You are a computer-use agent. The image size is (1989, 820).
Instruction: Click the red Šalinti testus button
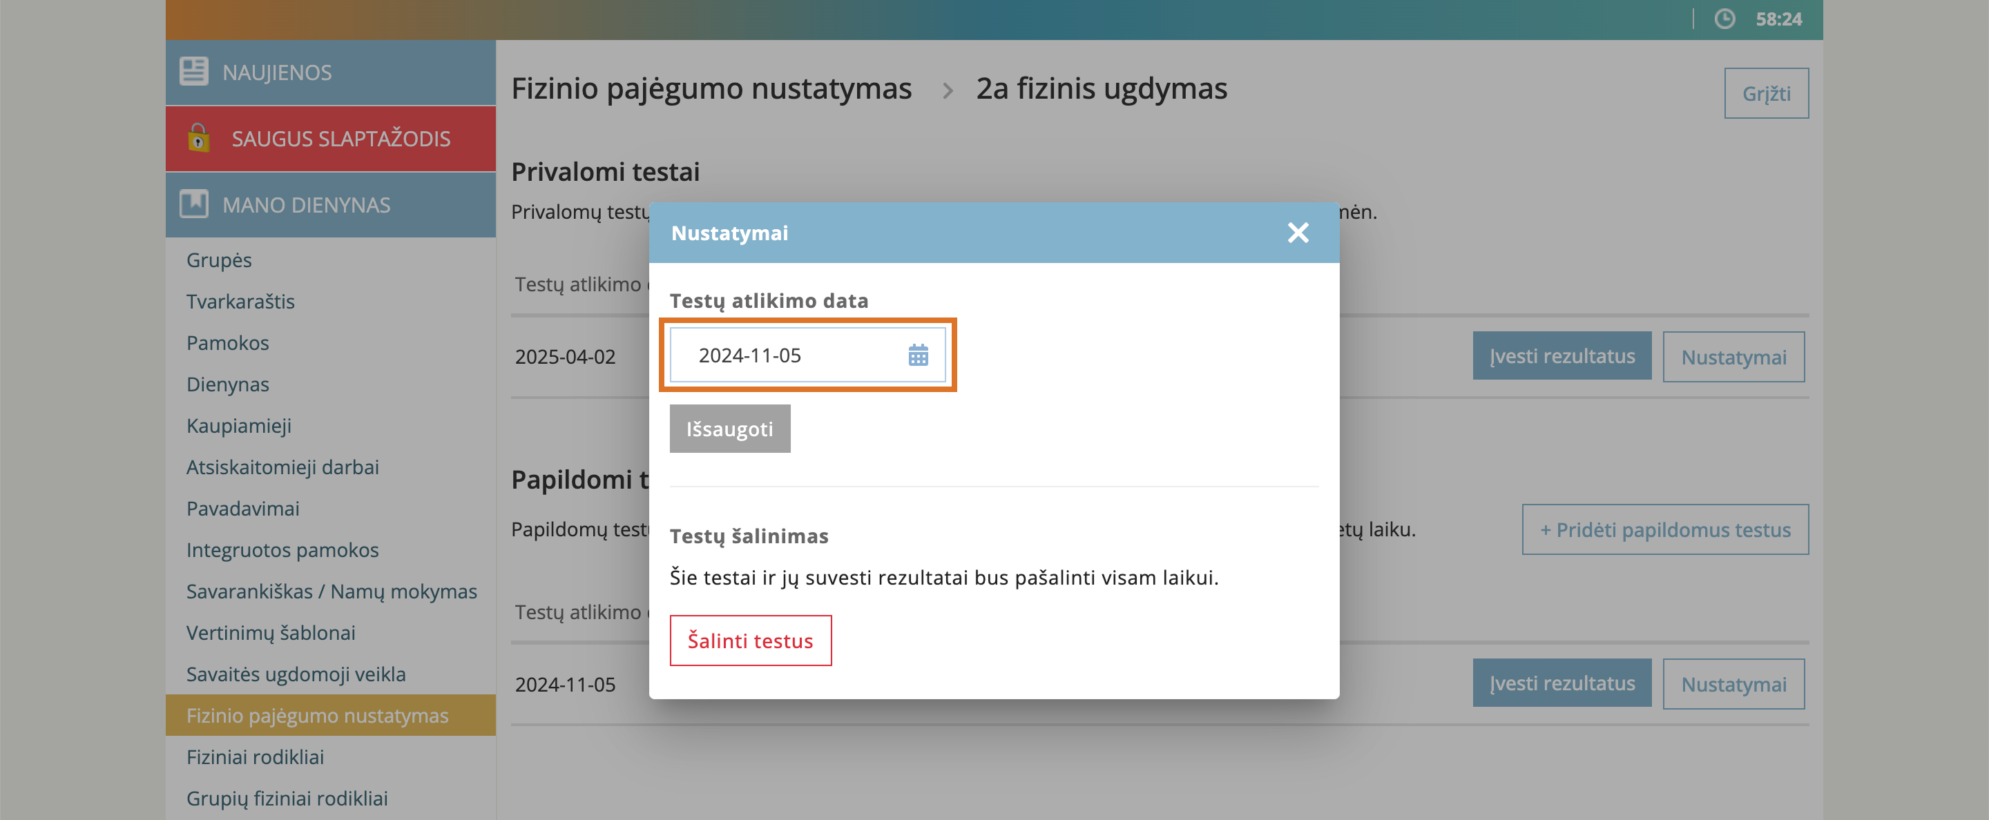point(750,641)
